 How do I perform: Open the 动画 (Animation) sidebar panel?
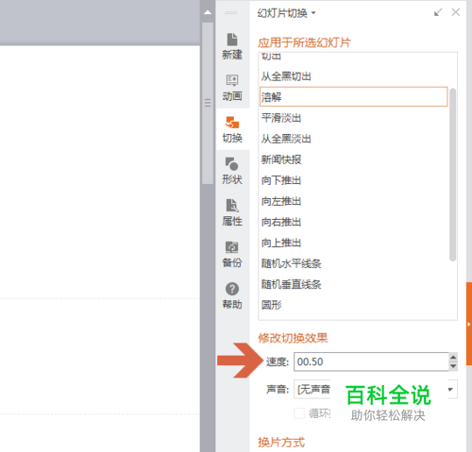tap(232, 88)
